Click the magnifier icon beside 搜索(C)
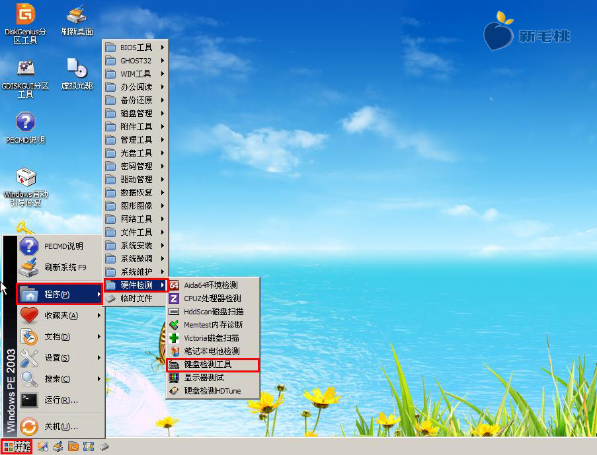 click(29, 379)
